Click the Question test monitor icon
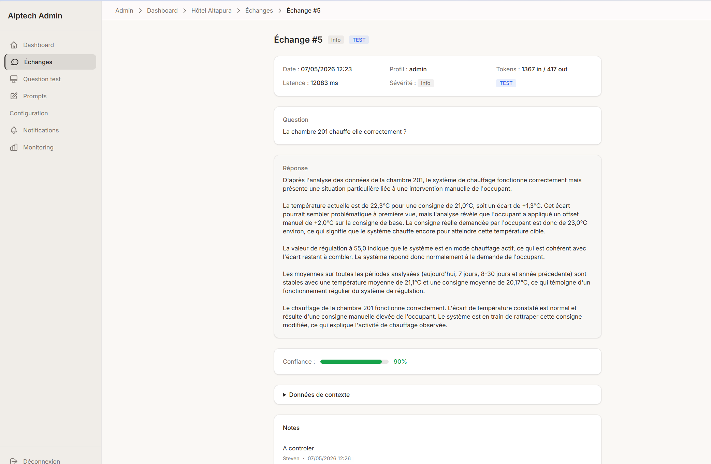 tap(14, 79)
